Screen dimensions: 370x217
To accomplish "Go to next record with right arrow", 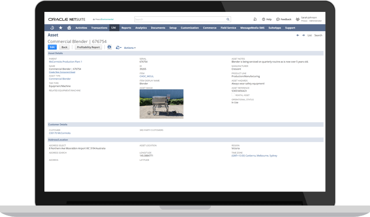I will tap(303, 35).
